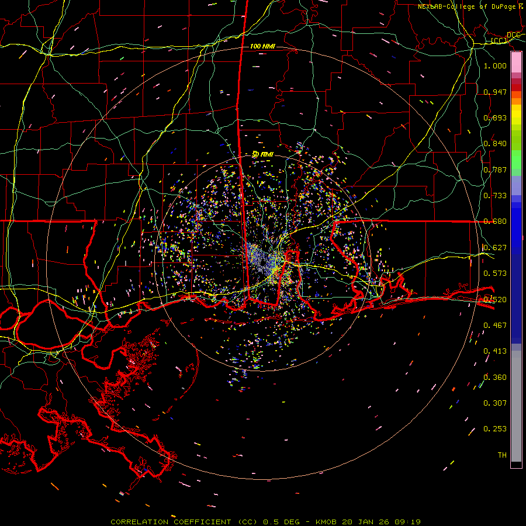Screen dimensions: 526x526
Task: Select the red color bar segment
Action: 516,88
